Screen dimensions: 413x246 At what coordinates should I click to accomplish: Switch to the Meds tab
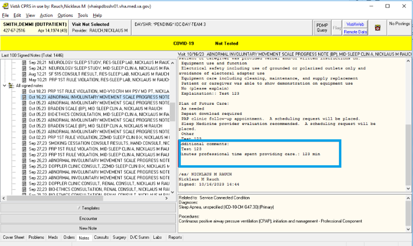pos(53,237)
